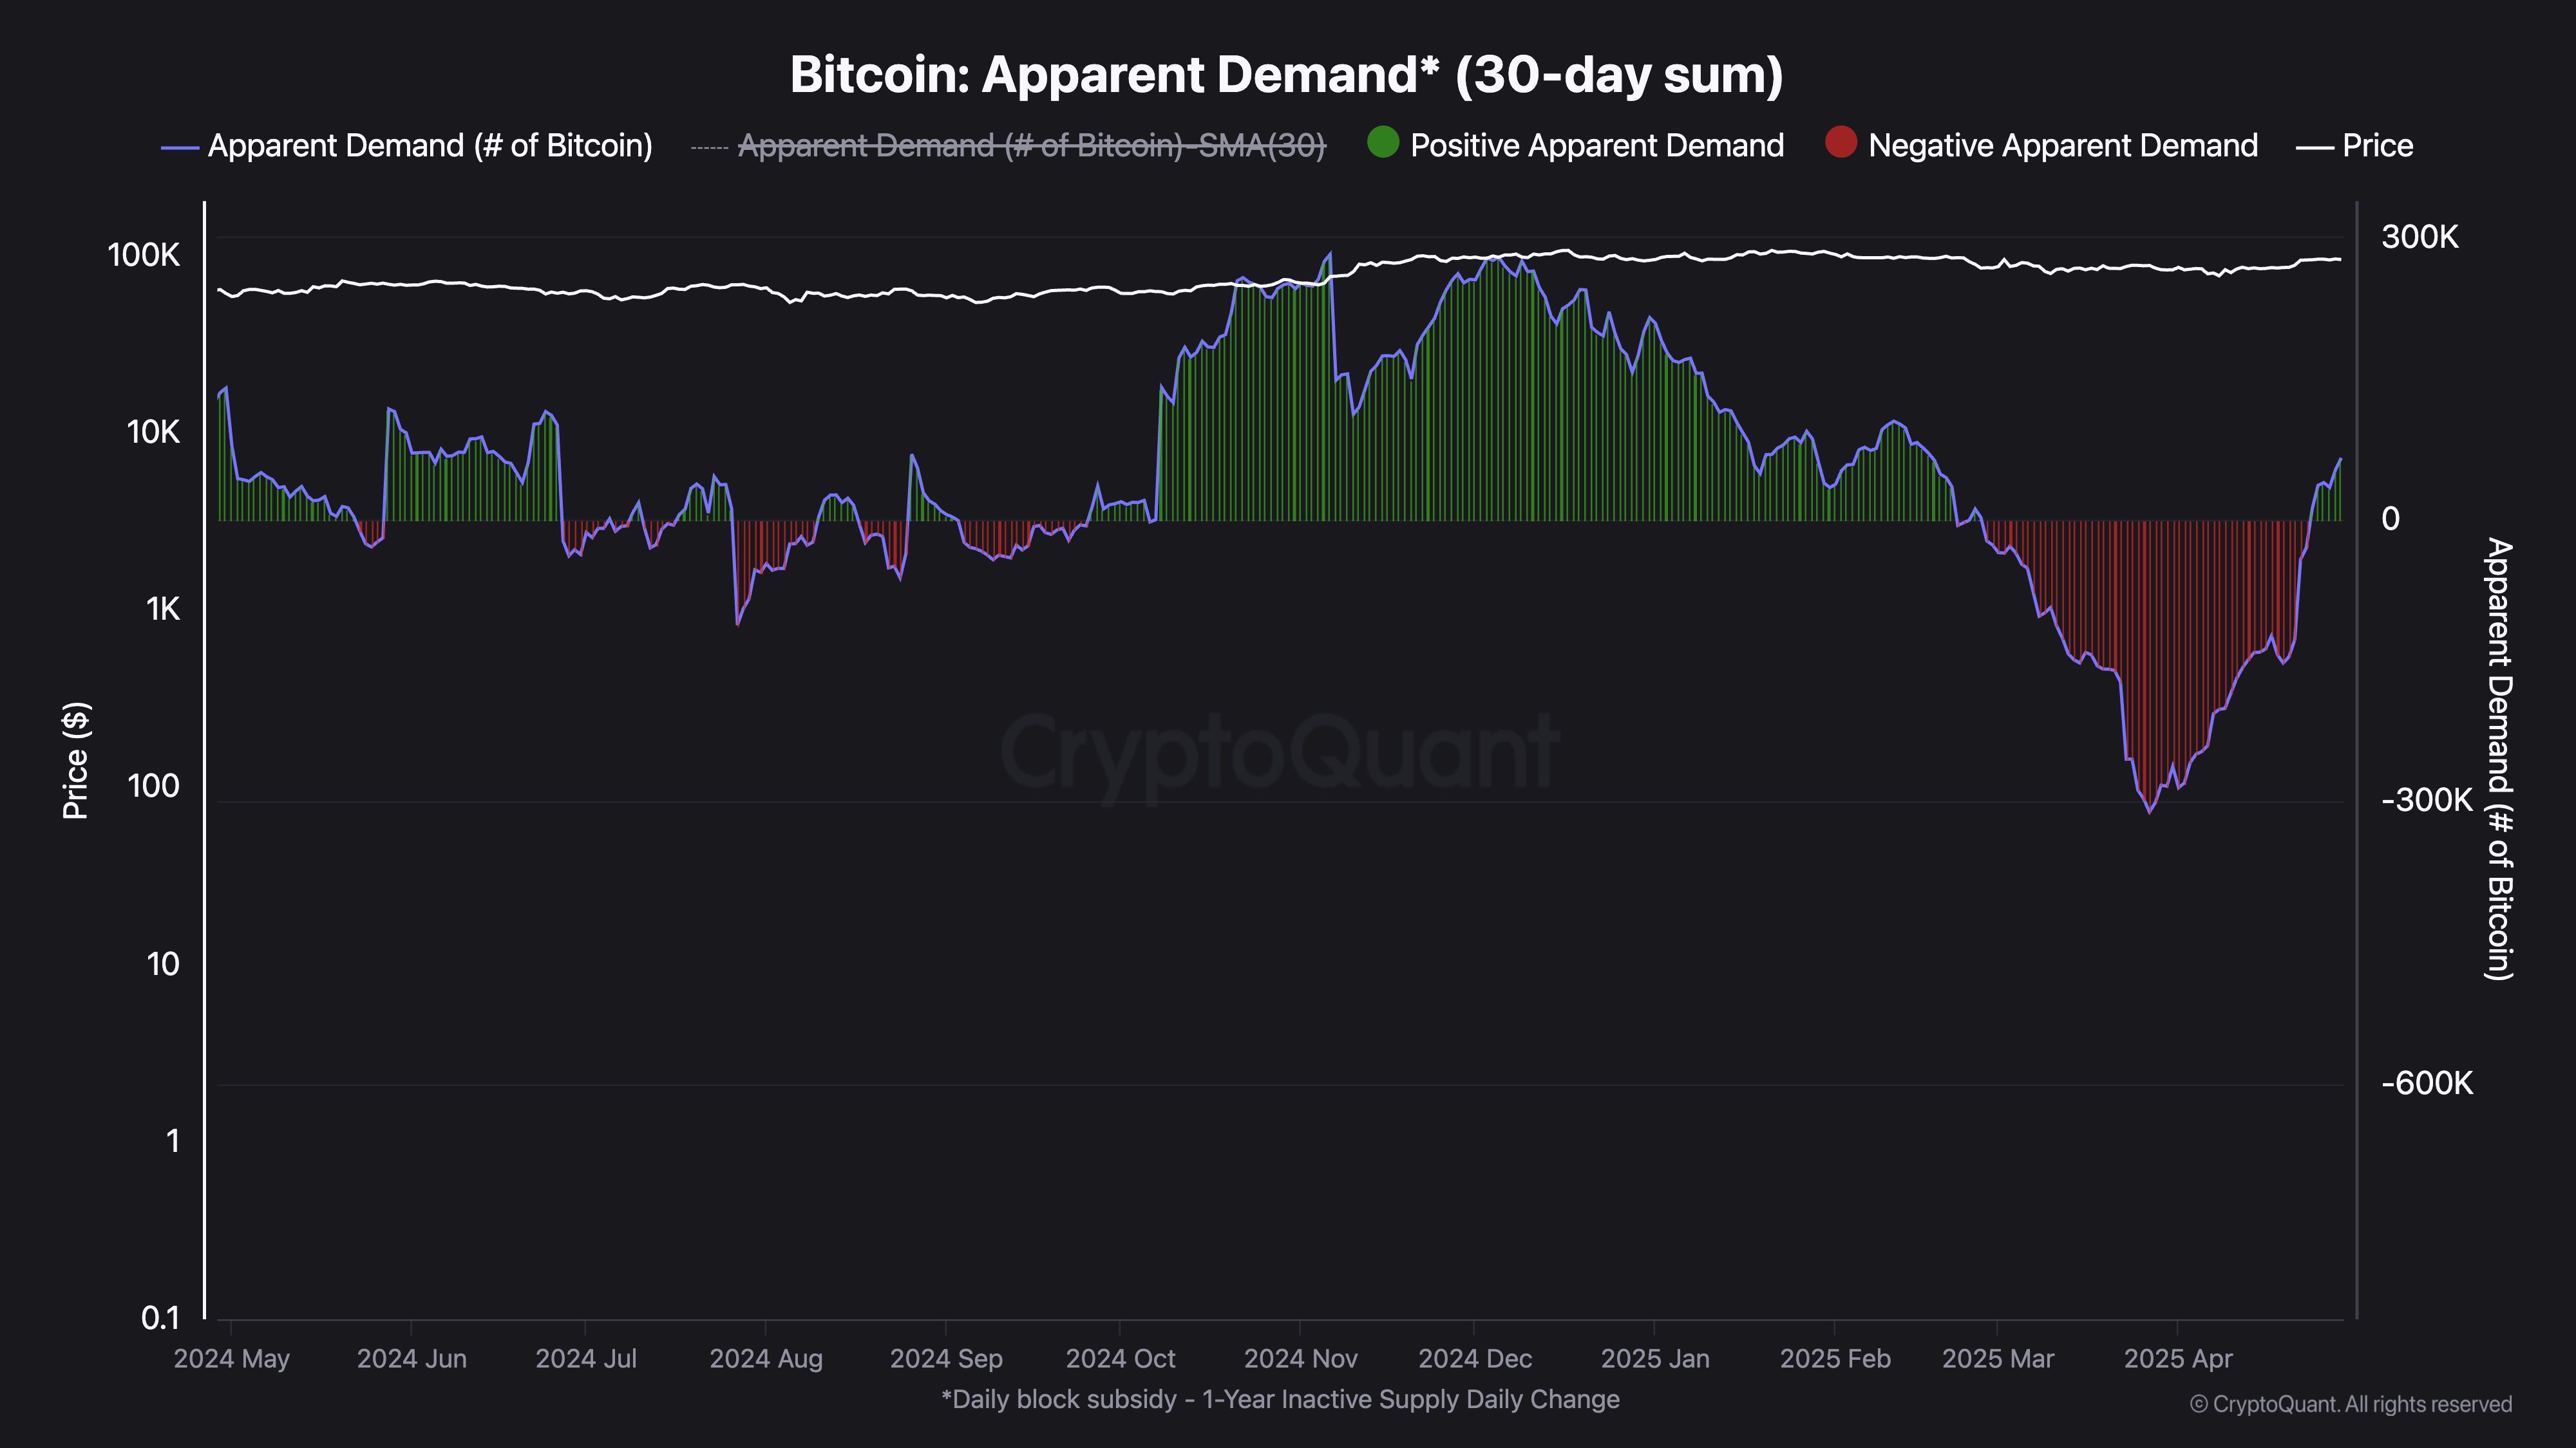This screenshot has height=1448, width=2576.
Task: Click the -300K demand axis label
Action: 2426,799
